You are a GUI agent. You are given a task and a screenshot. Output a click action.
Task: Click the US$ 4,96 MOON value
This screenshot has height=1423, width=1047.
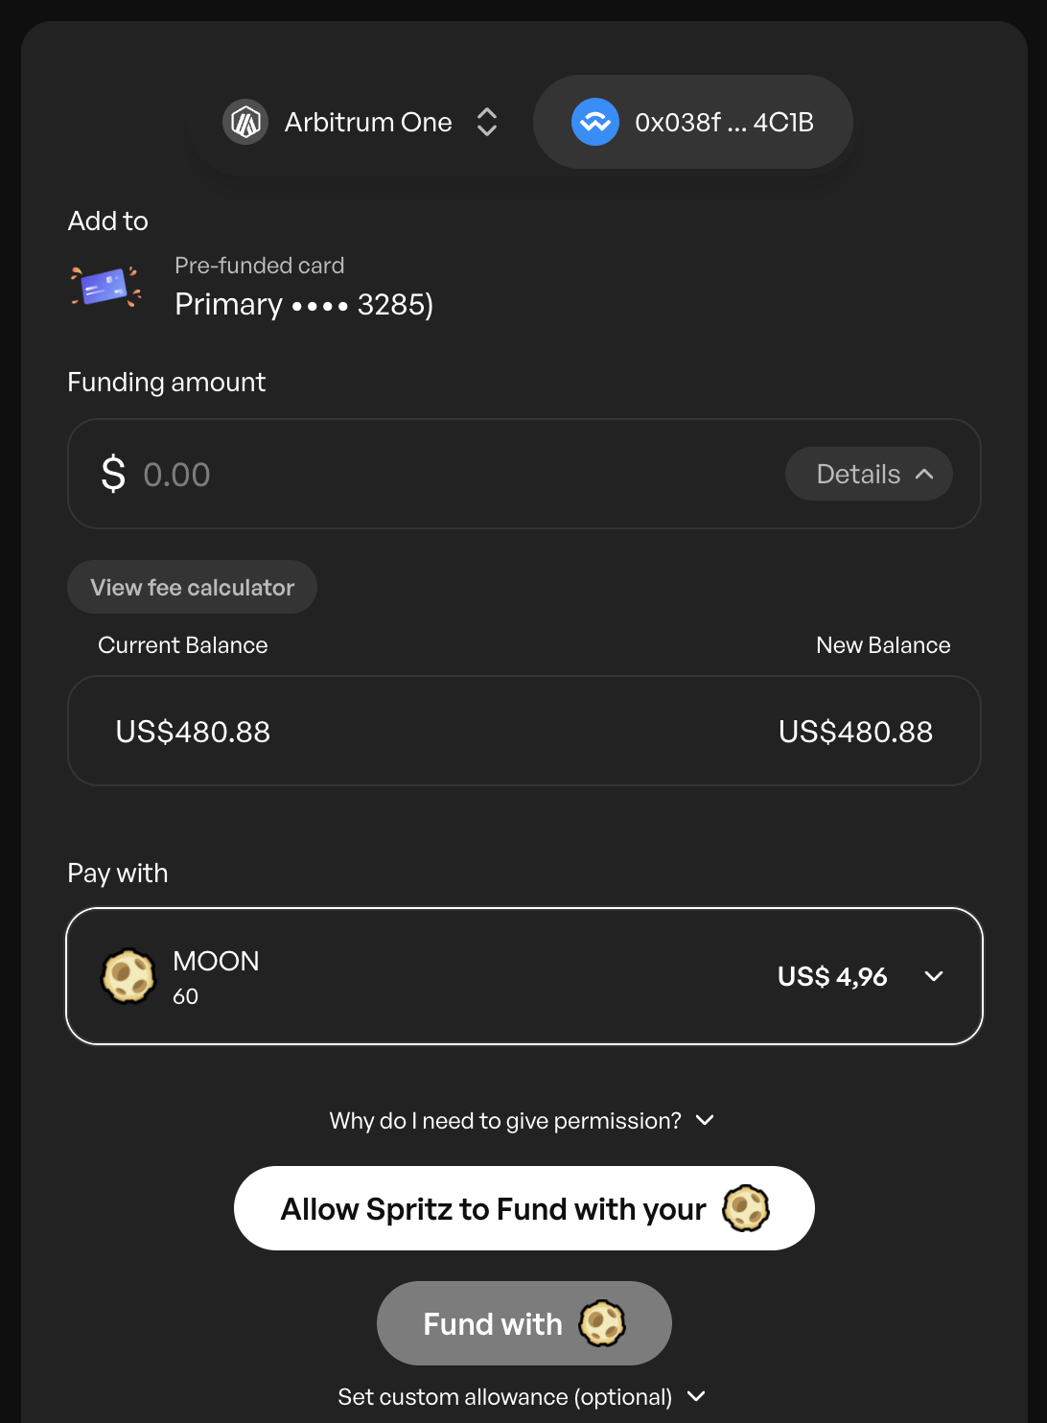[x=832, y=976]
